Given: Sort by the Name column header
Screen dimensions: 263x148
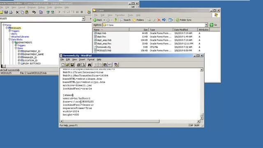Looking at the screenshot, I should [111, 30].
